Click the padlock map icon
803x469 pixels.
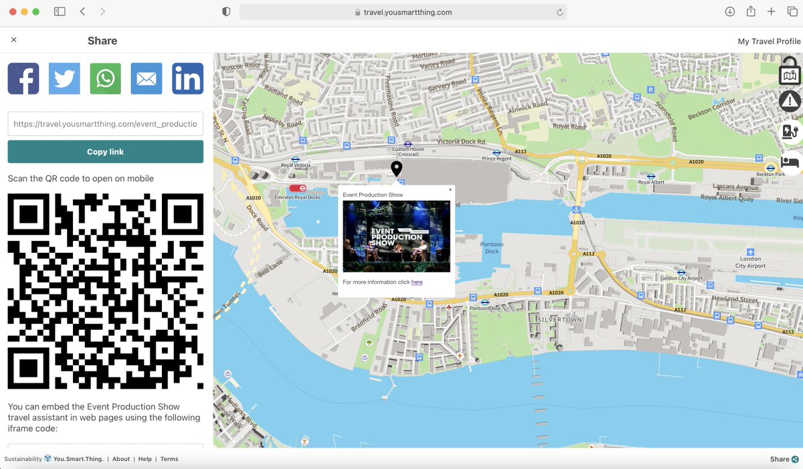tap(790, 70)
